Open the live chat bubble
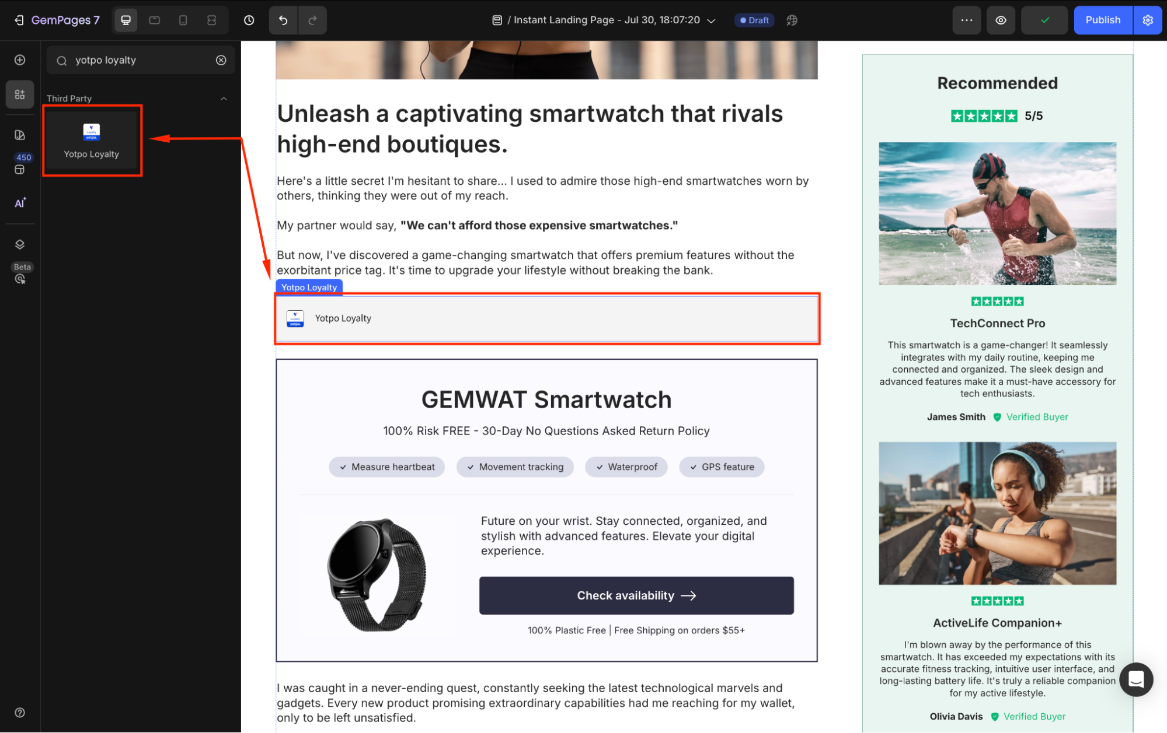Viewport: 1167px width, 733px height. (1136, 679)
